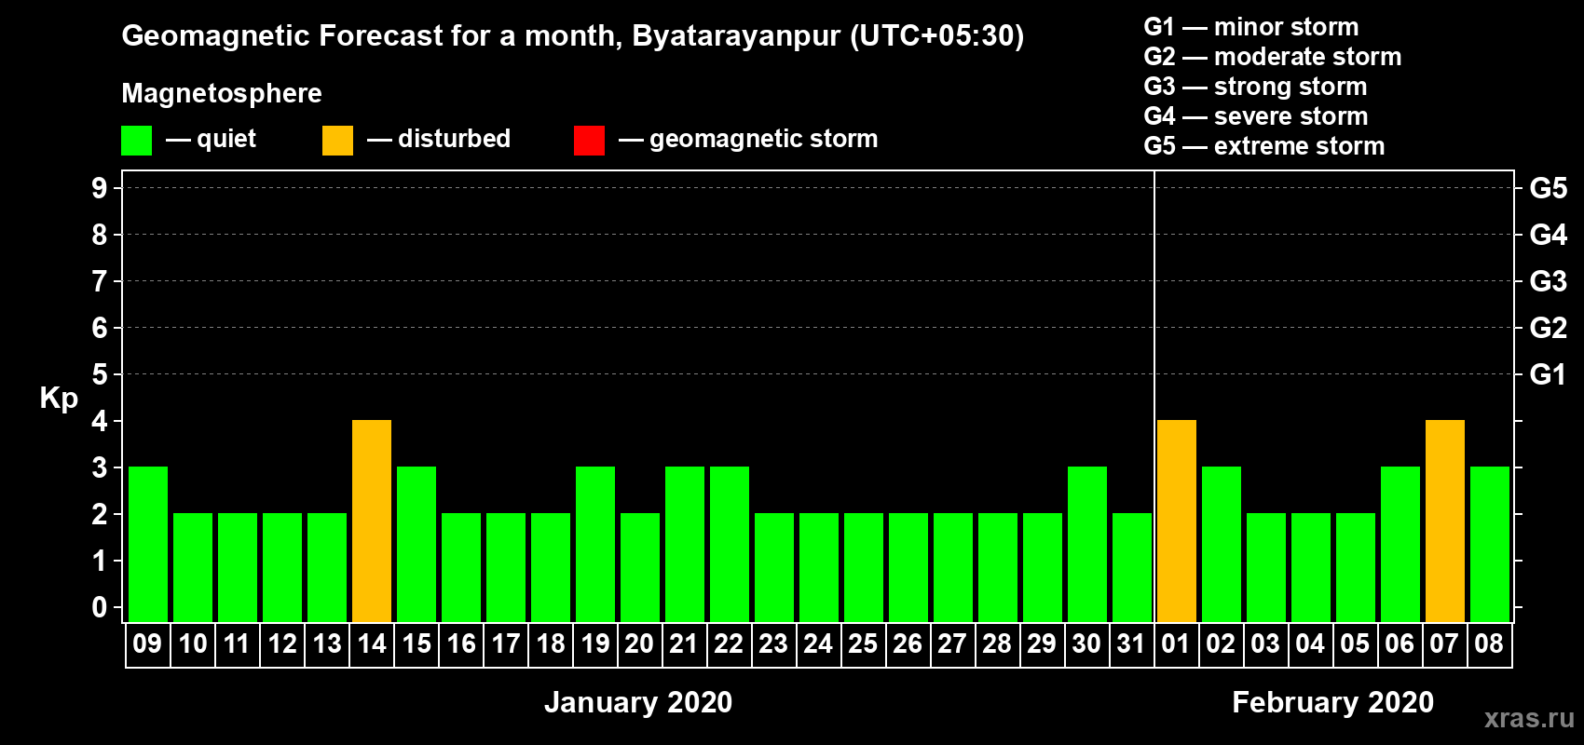Click 'G3 — strong storm' legend text
This screenshot has height=745, width=1584.
point(1256,87)
